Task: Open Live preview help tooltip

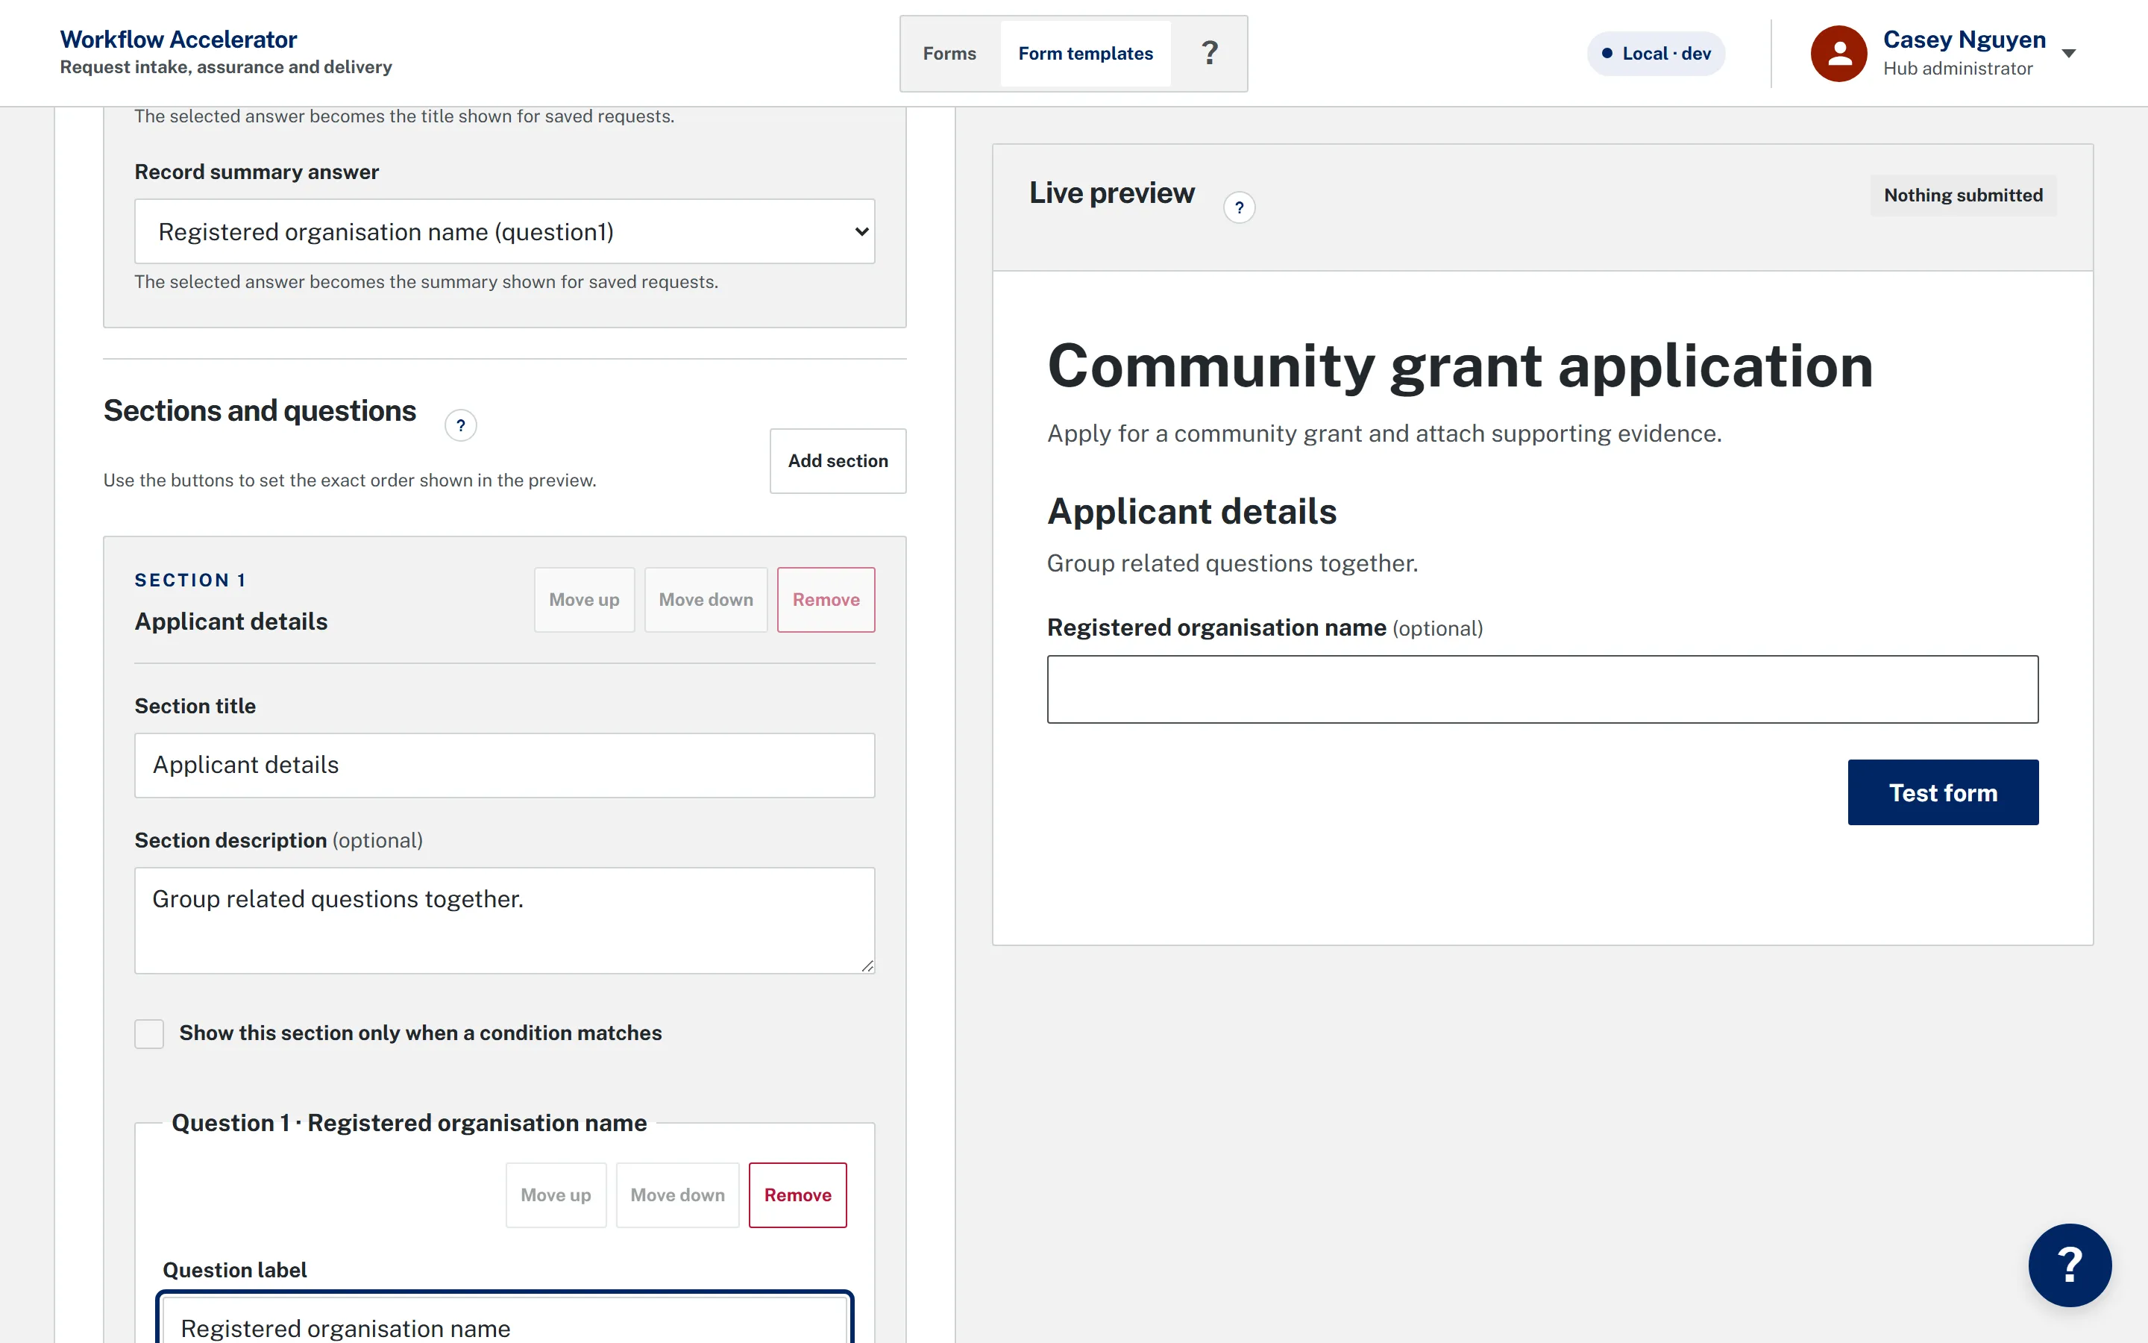Action: tap(1239, 207)
